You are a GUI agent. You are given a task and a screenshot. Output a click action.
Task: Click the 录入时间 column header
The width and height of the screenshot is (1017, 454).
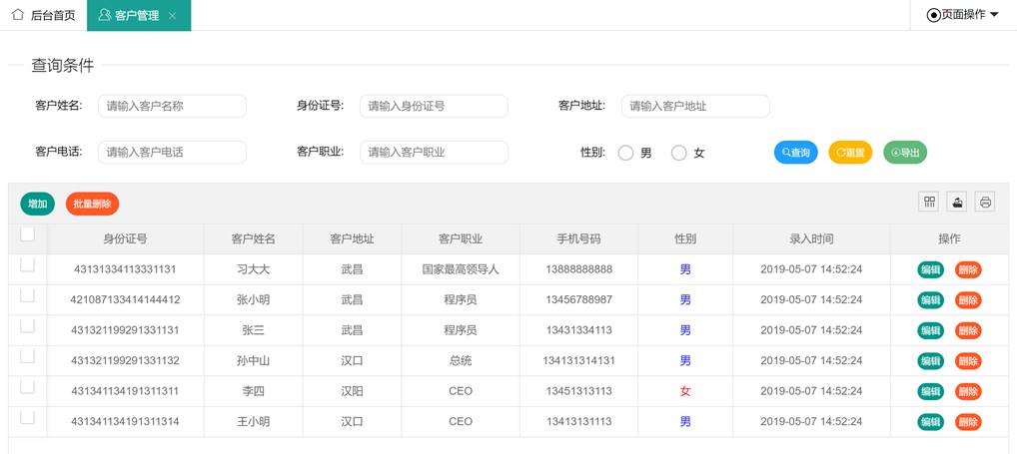coord(811,239)
